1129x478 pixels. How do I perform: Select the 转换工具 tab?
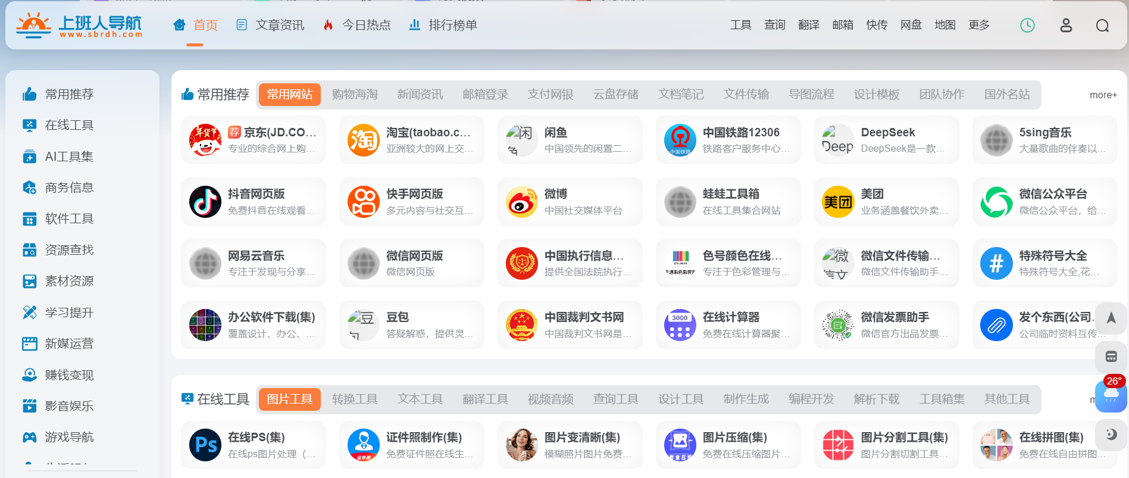pyautogui.click(x=355, y=399)
